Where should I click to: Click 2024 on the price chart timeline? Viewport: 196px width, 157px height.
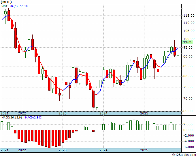[103, 113]
